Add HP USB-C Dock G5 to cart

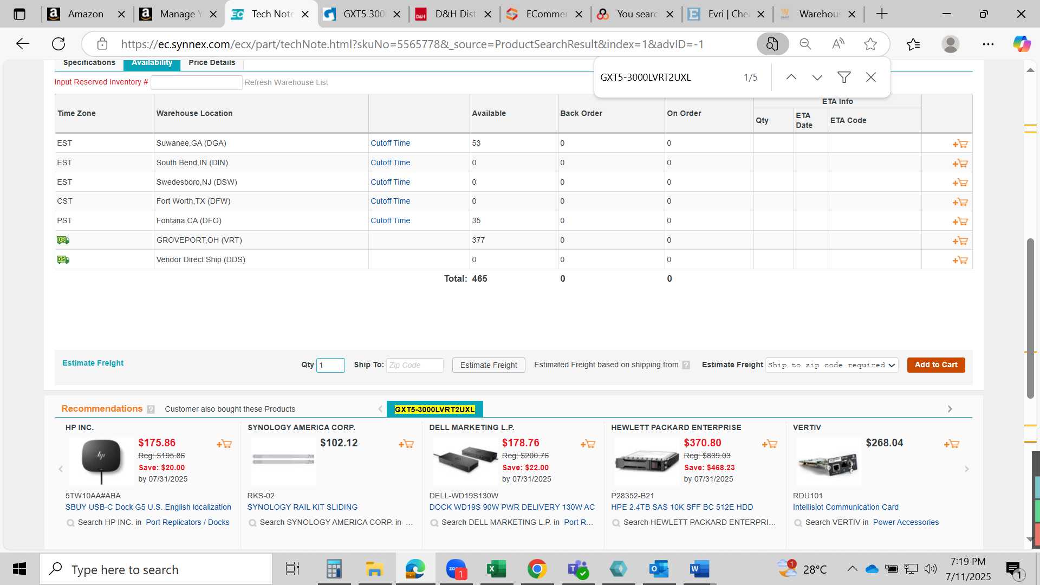point(224,444)
